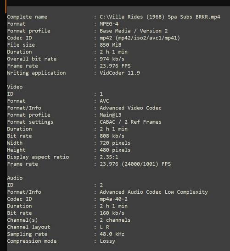Screen dimensions: 230x251
Task: Select the MPEG-4 format value
Action: 109,24
